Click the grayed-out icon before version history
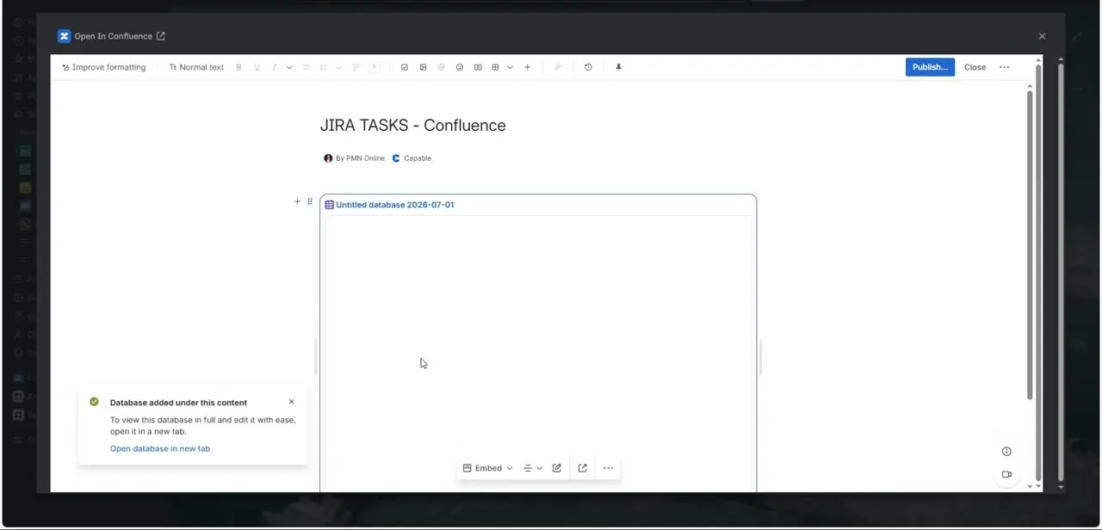The width and height of the screenshot is (1102, 530). 558,67
